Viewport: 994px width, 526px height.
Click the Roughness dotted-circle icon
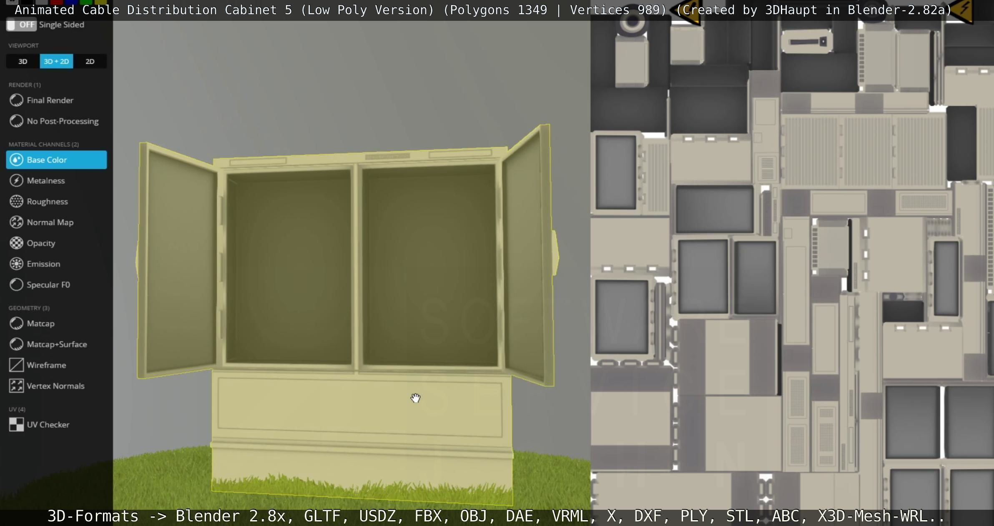(x=16, y=202)
